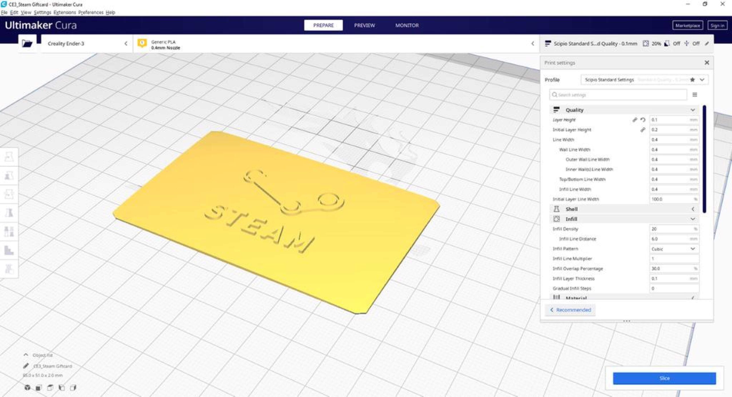732x397 pixels.
Task: Click the Infill Density value field
Action: click(674, 229)
